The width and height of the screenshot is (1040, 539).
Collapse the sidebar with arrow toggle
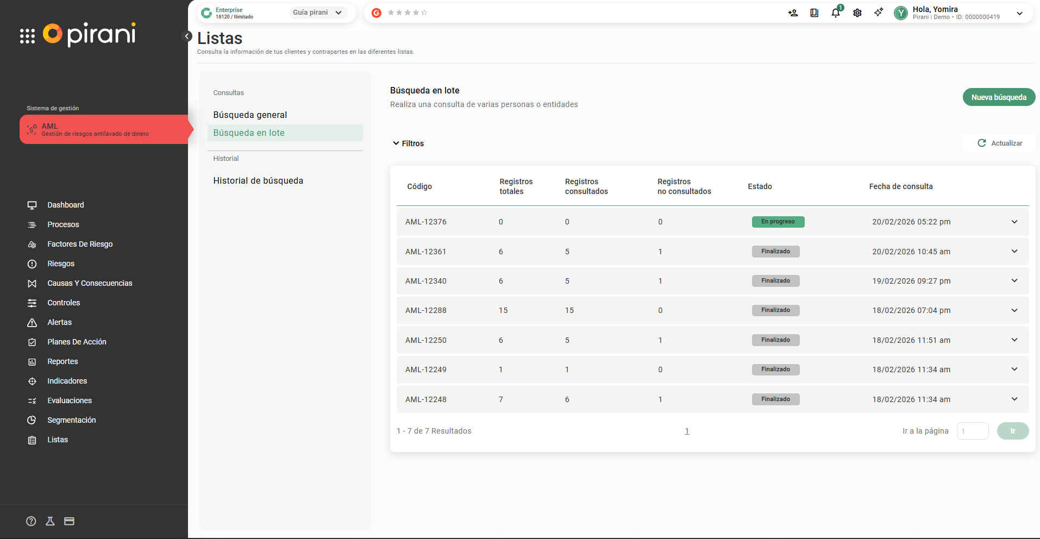coord(187,36)
